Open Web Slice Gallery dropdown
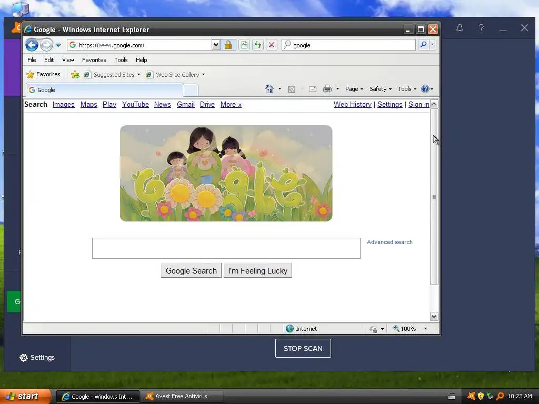 tap(175, 75)
